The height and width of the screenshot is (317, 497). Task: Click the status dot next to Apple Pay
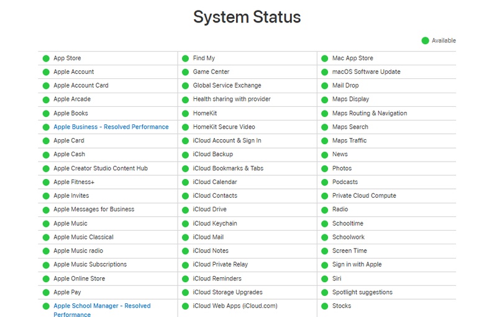[46, 293]
